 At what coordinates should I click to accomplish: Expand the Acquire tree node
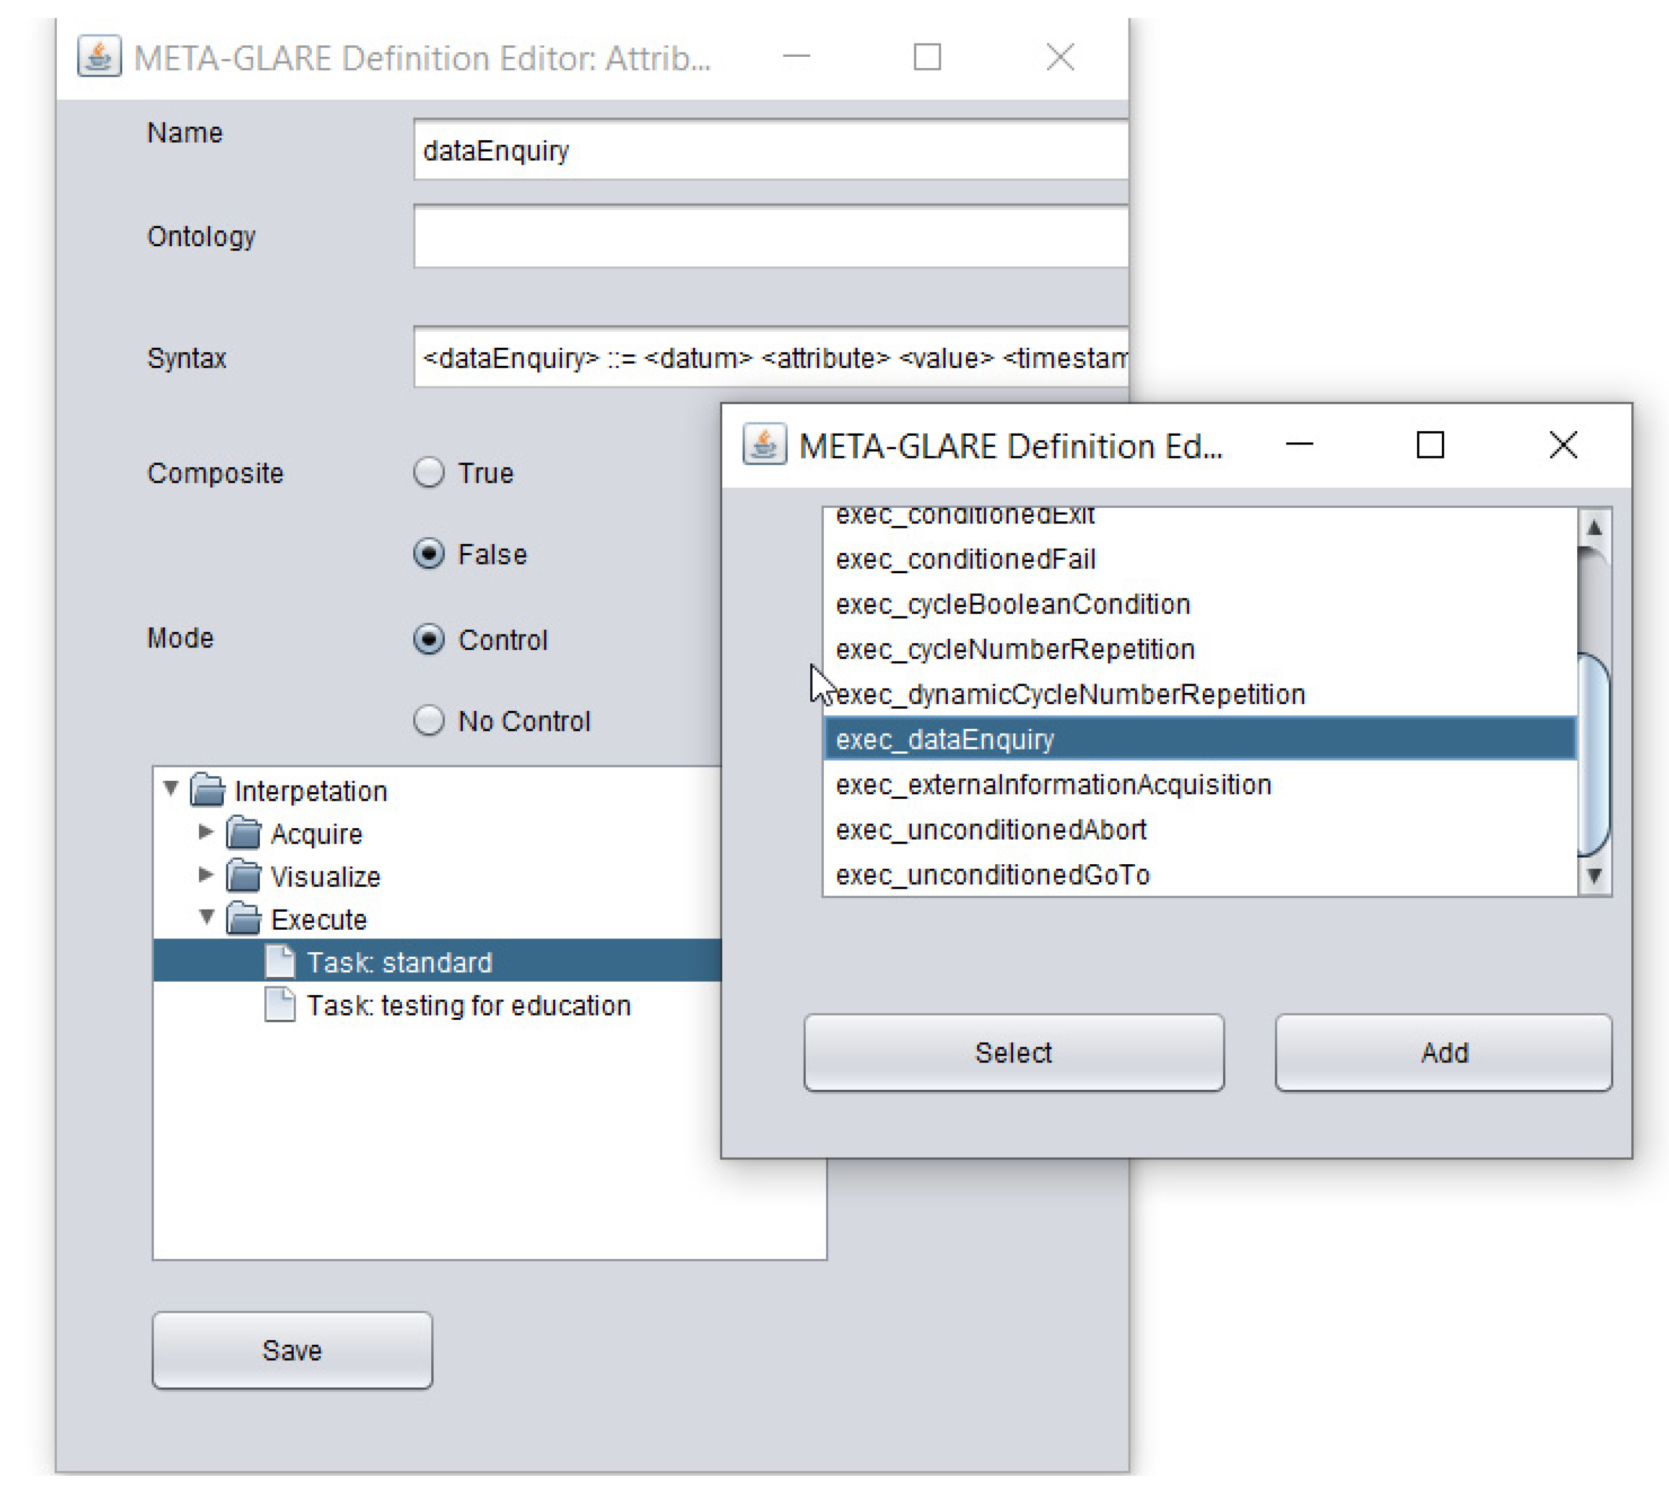[206, 833]
